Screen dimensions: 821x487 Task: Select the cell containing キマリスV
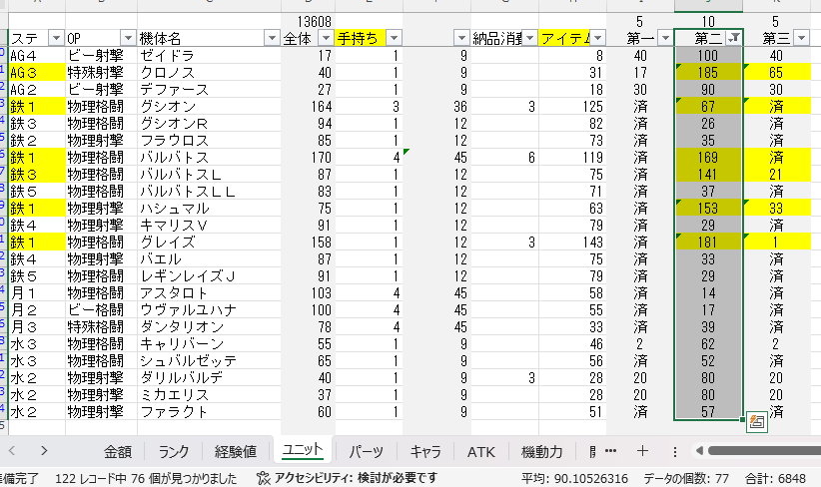[209, 225]
